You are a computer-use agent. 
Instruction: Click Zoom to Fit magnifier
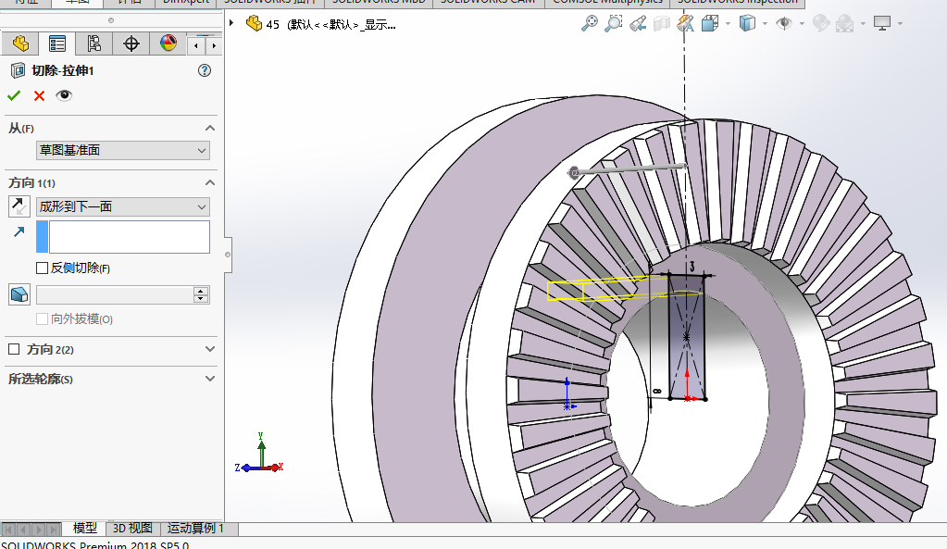tap(589, 23)
